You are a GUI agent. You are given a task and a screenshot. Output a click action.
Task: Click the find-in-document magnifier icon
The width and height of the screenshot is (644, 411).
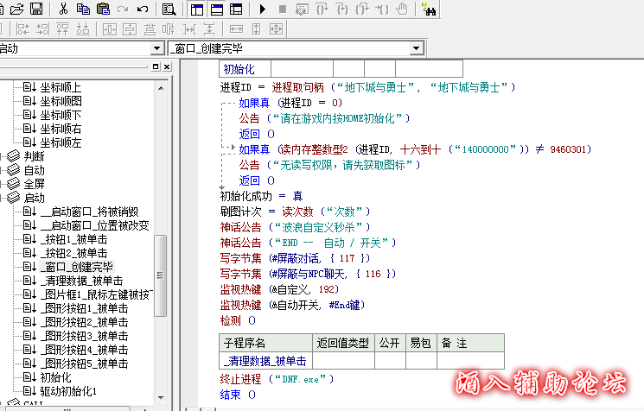(x=169, y=9)
